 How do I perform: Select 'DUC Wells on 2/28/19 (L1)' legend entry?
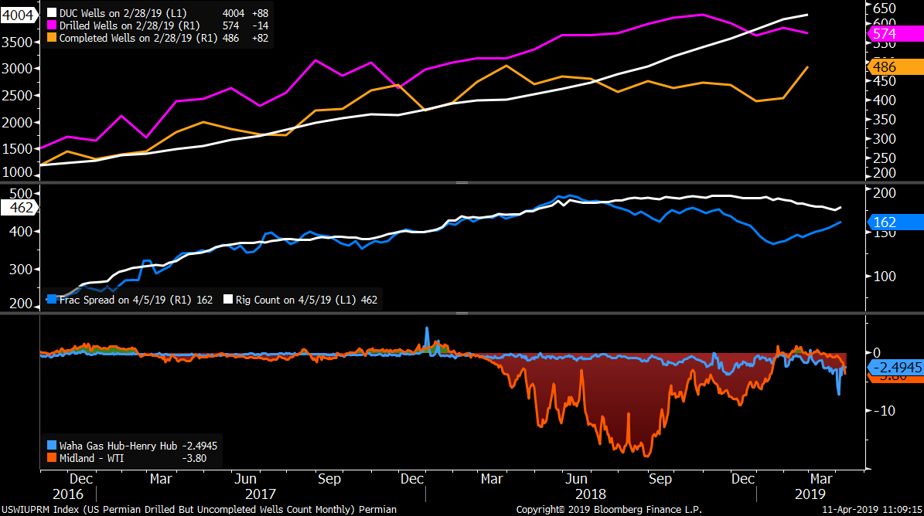(123, 13)
